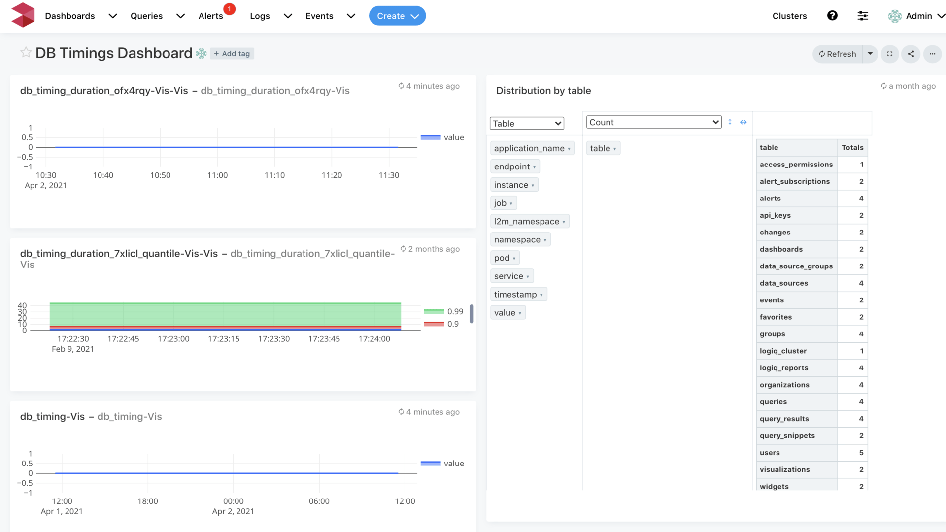Open the Count aggregator dropdown
The height and width of the screenshot is (532, 946).
point(653,122)
